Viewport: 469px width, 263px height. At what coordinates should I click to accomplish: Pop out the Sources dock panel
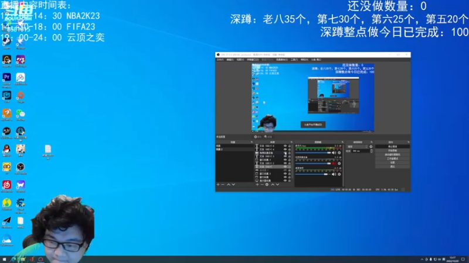pyautogui.click(x=291, y=142)
